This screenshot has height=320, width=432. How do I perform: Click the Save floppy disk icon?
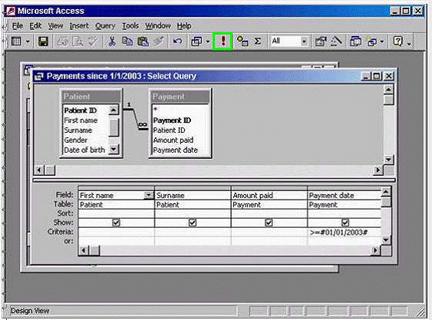[x=43, y=41]
